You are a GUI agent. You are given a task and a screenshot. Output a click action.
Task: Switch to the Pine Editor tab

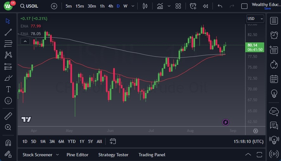click(x=77, y=155)
